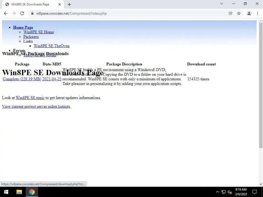Click the 154325 times download count
263x197 pixels.
point(198,79)
